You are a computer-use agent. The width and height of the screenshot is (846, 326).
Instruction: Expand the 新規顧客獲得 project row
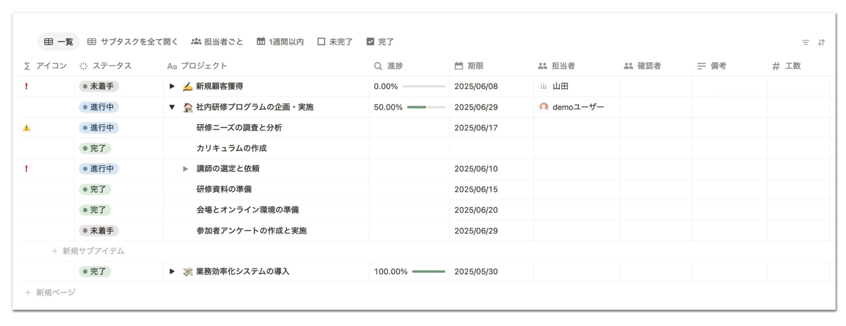(172, 86)
